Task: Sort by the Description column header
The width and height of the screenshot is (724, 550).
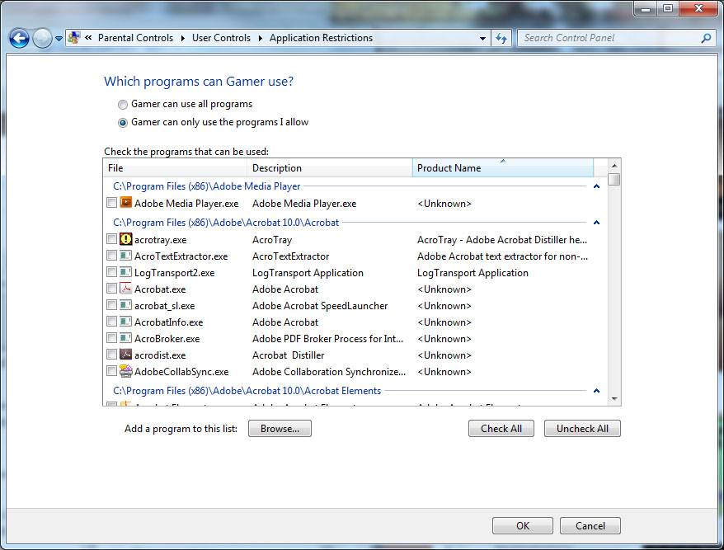Action: (330, 168)
